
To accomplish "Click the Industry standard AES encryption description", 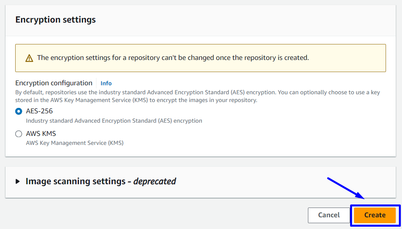I will click(114, 121).
